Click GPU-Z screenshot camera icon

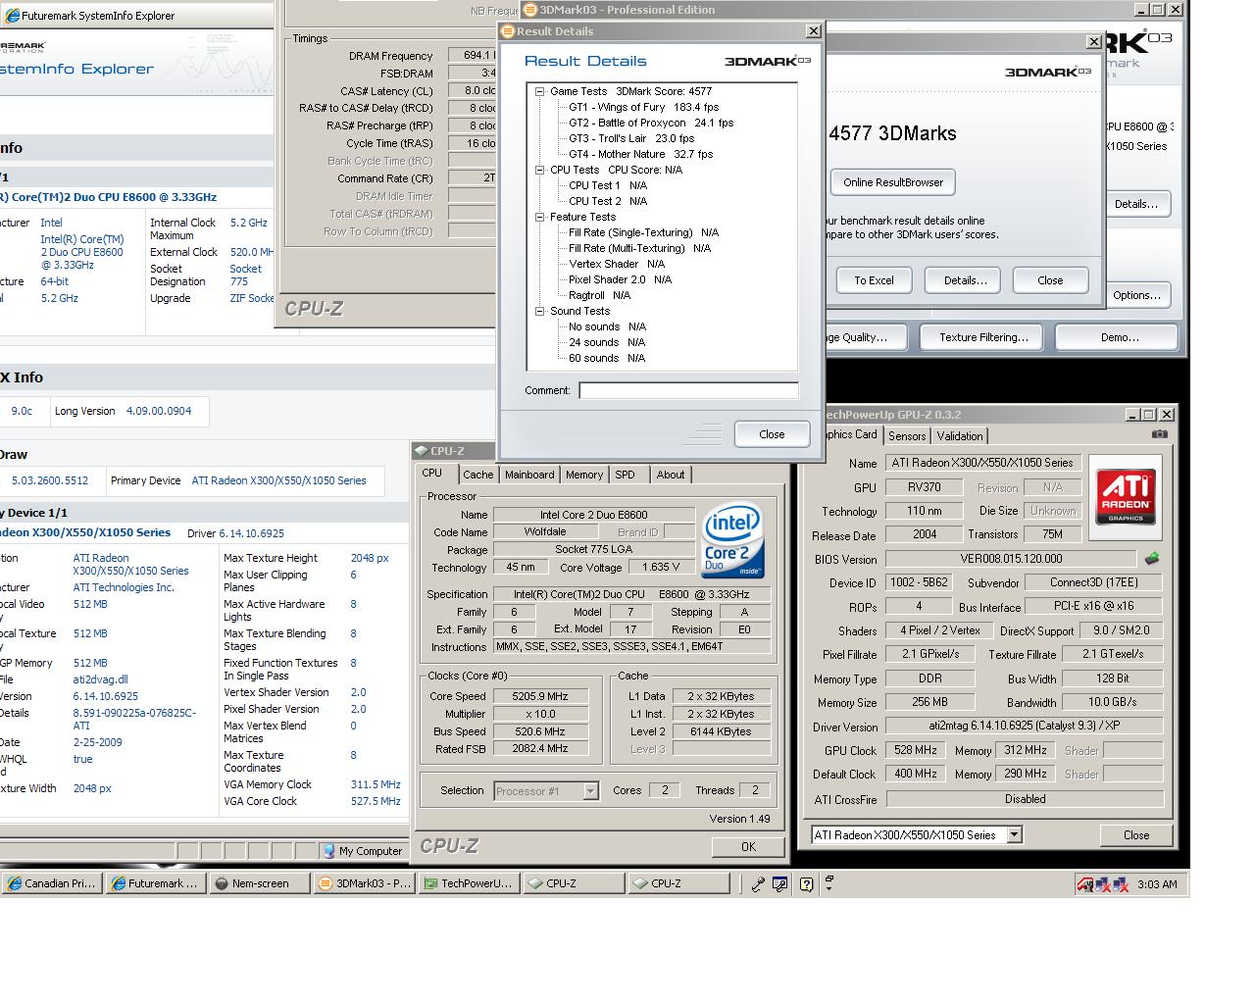click(x=1160, y=434)
